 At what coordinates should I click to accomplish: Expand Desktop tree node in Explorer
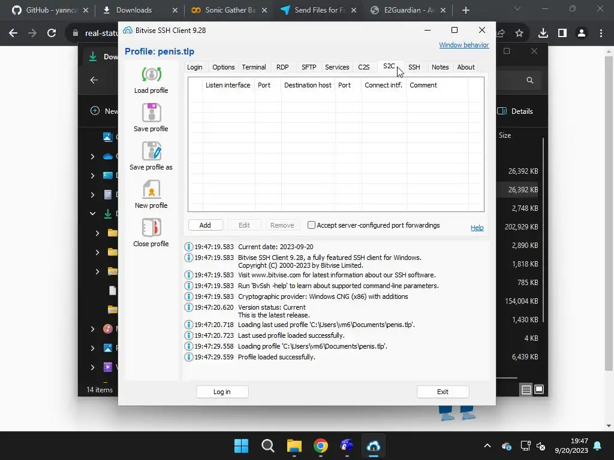92,175
